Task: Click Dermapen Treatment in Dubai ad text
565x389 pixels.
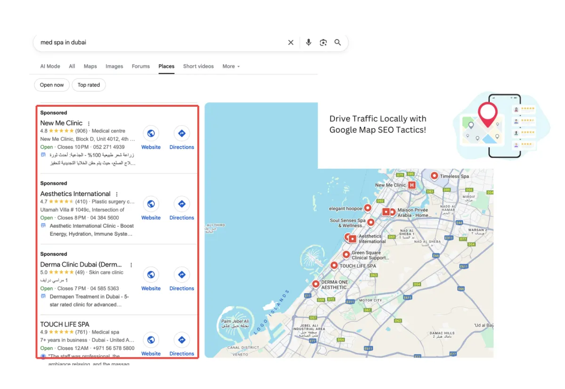Action: [x=89, y=301]
